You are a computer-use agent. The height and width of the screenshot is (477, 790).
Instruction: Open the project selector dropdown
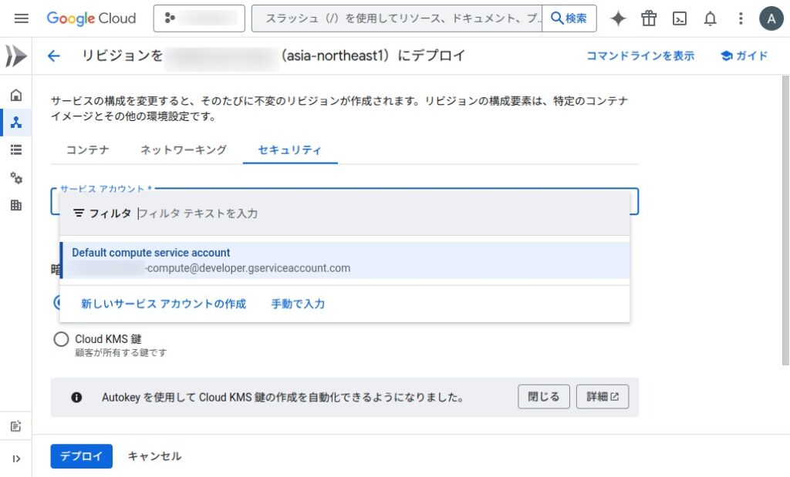pyautogui.click(x=199, y=18)
